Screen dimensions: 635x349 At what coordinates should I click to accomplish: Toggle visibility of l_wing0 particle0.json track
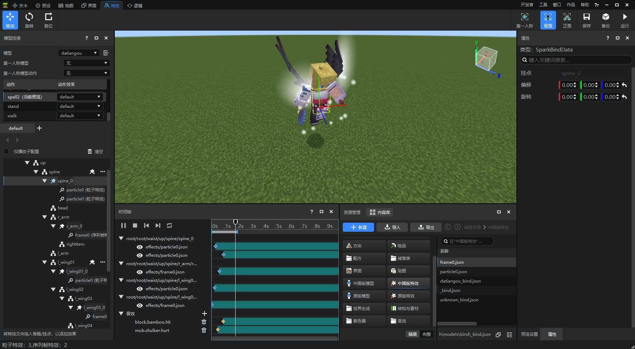tap(140, 289)
